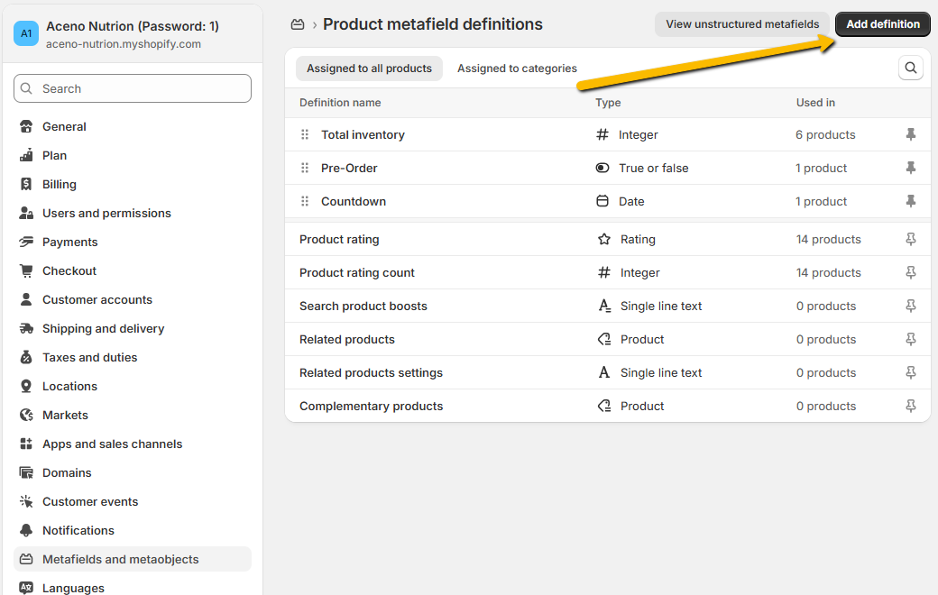Unpin the Countdown definition

(x=911, y=202)
